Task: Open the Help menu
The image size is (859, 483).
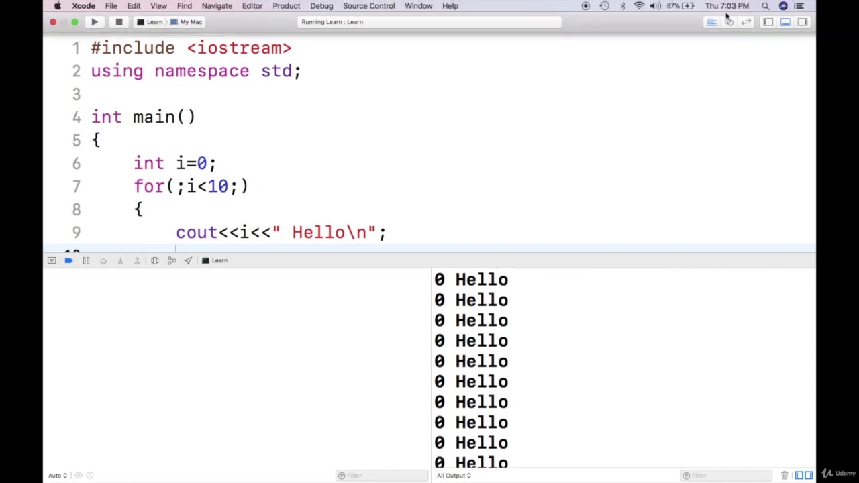Action: click(450, 6)
